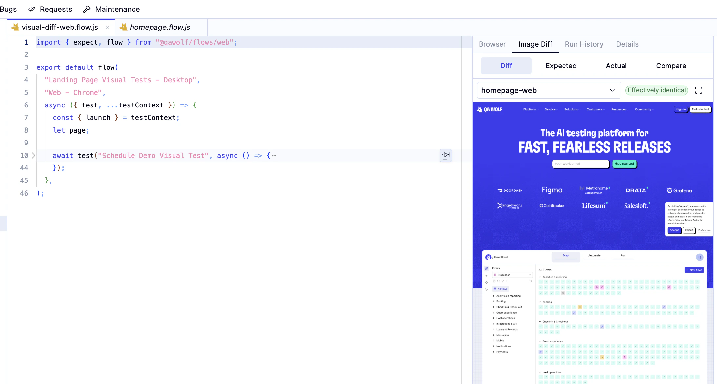The width and height of the screenshot is (717, 384).
Task: Open the Run History tab
Action: [x=584, y=44]
